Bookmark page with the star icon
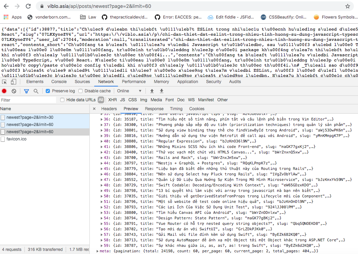This screenshot has width=358, height=254. [347, 6]
